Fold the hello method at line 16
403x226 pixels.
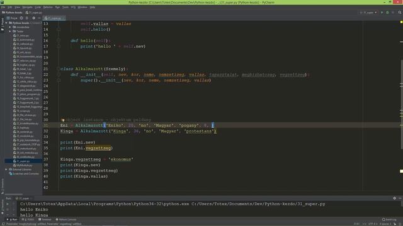59,40
